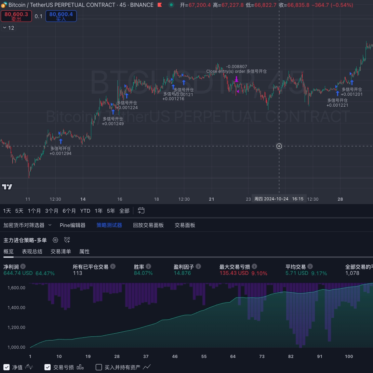This screenshot has height=373, width=373.
Task: Click the line icon beside 买入并持有资产
Action: 147,367
